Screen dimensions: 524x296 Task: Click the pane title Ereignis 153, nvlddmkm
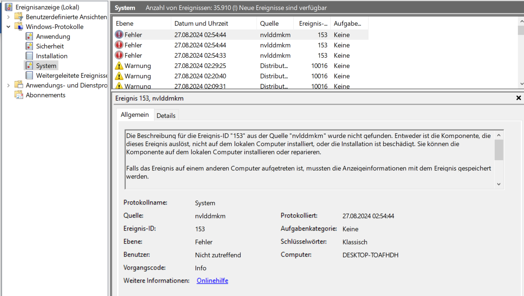click(149, 98)
